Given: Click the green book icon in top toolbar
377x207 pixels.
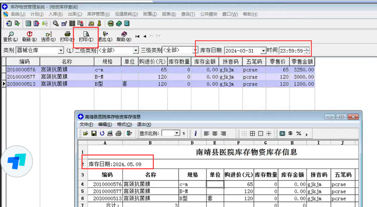Looking at the screenshot, I should (119, 23).
